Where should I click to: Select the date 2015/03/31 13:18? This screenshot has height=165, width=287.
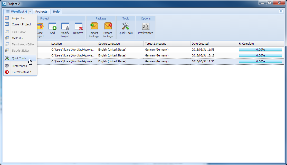tap(203, 55)
